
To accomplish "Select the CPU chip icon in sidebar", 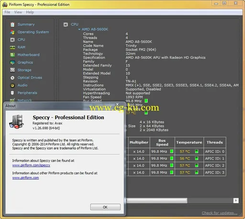I will 12,40.
